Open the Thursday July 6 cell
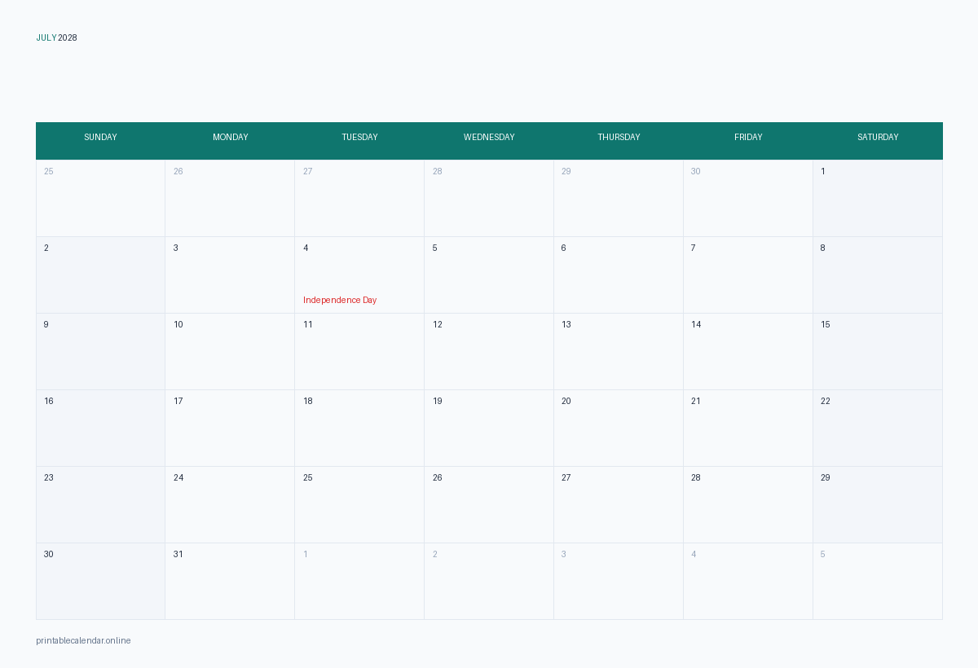Image resolution: width=978 pixels, height=668 pixels. pos(619,275)
